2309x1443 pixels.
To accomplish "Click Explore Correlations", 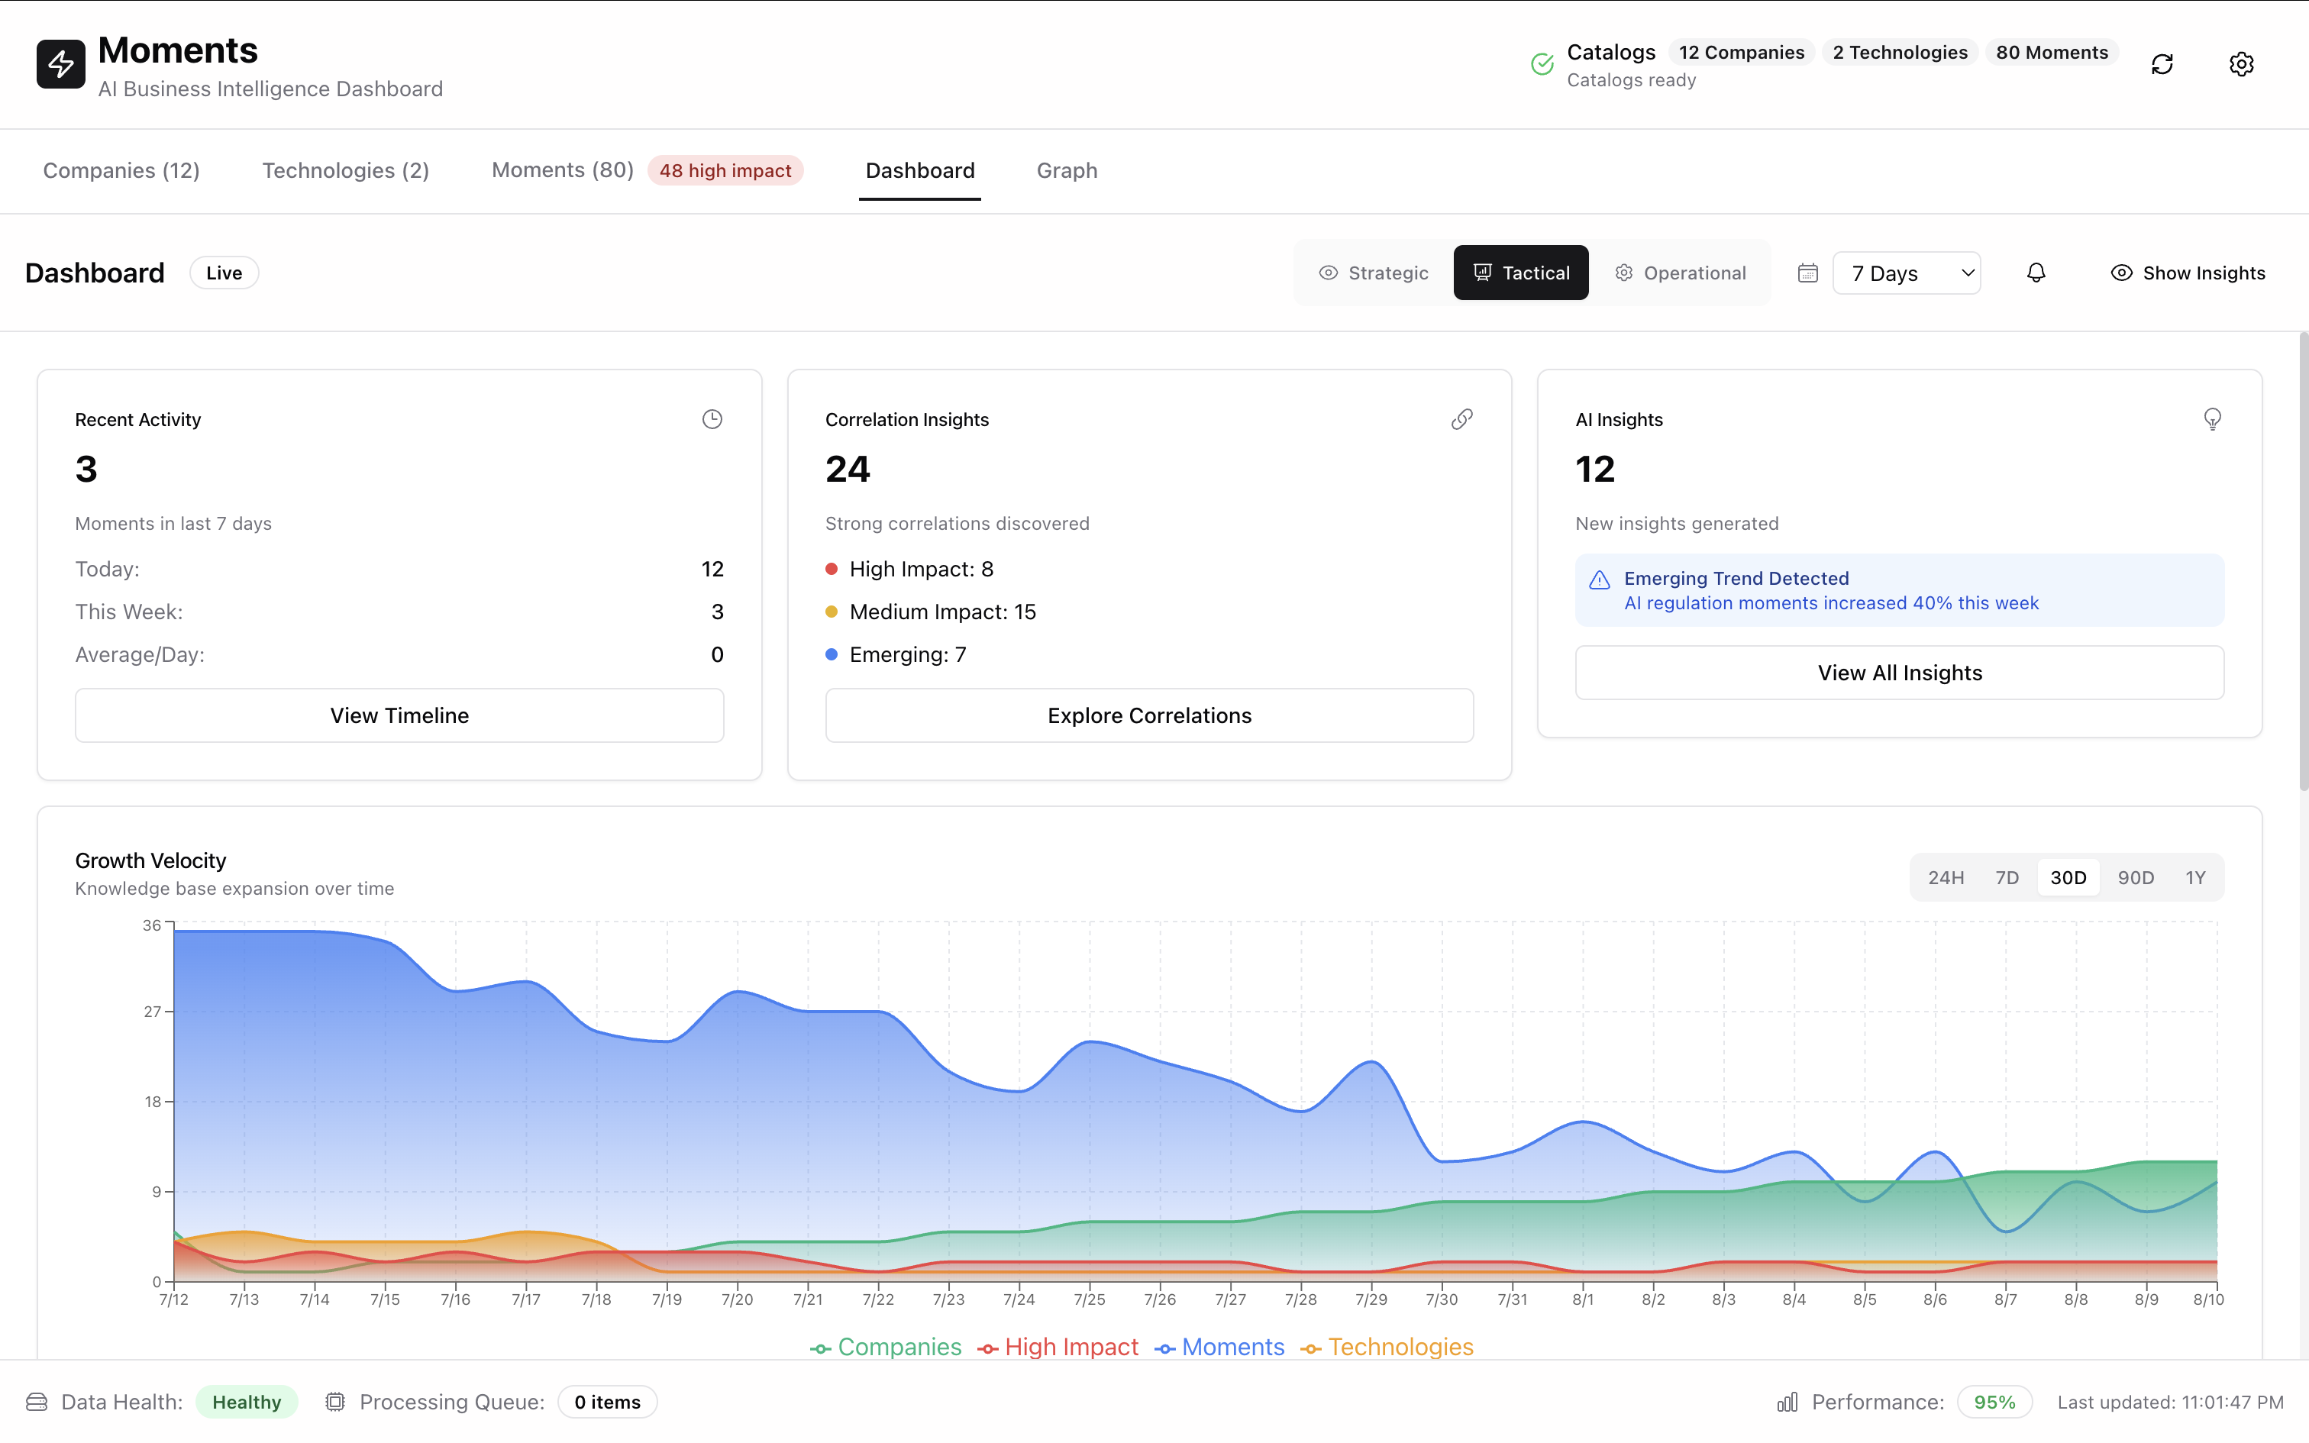I will [x=1149, y=715].
